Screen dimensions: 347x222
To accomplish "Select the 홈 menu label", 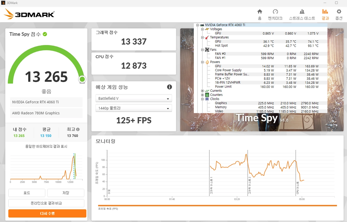I will (x=260, y=18).
